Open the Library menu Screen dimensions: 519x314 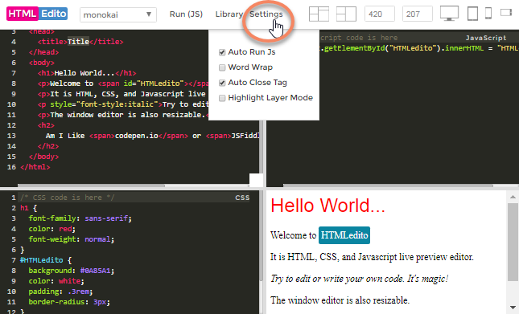[229, 14]
